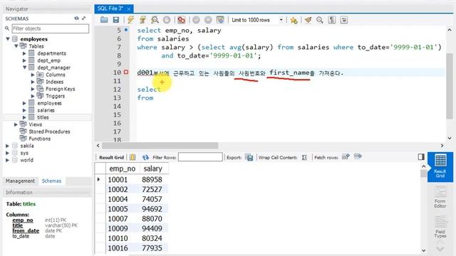Switch to the Management tab
This screenshot has height=256, width=456.
(20, 181)
